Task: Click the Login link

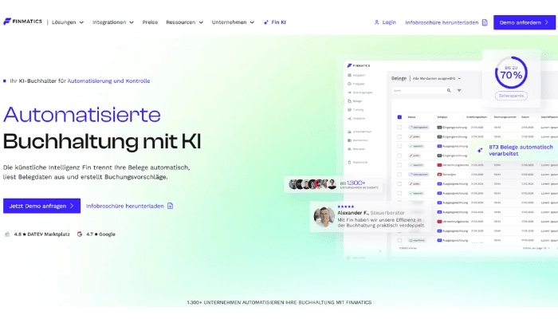Action: point(385,22)
